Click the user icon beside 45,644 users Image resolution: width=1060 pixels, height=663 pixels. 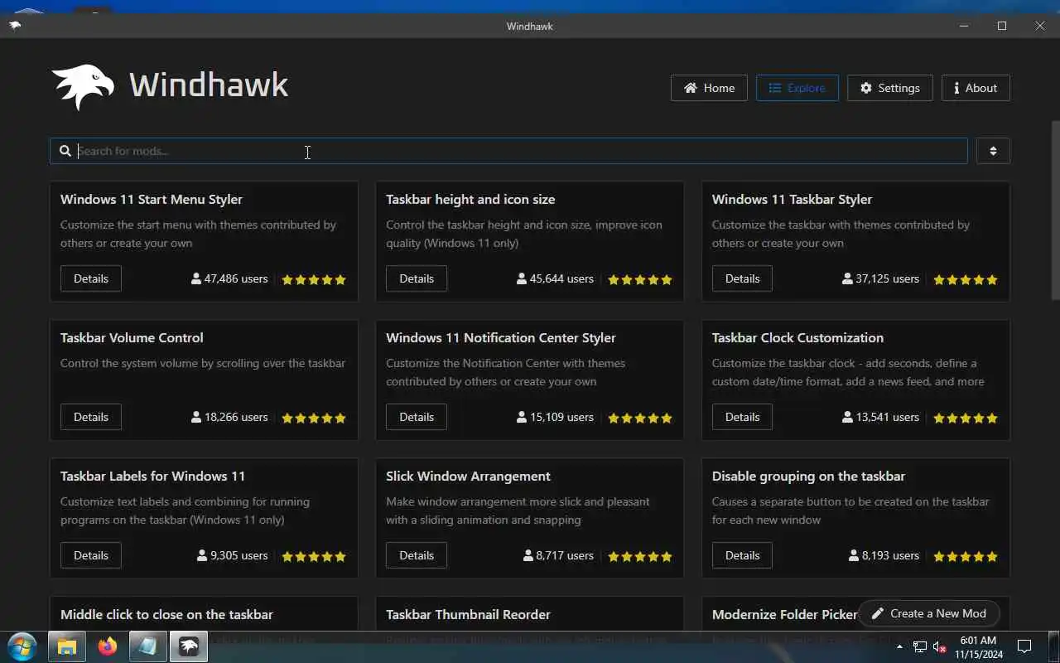522,278
